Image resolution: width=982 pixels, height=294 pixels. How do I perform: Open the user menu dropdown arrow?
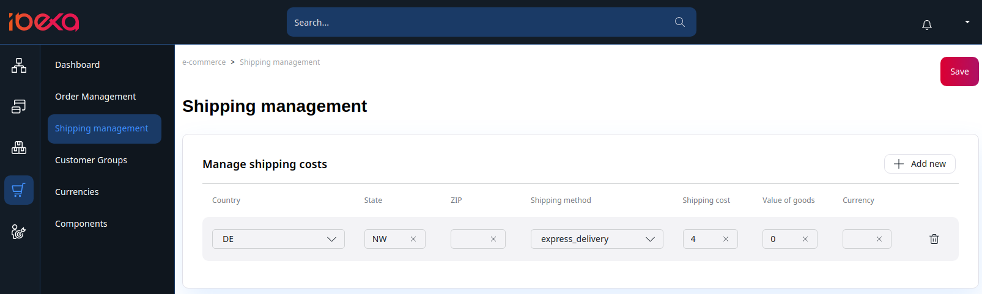pyautogui.click(x=967, y=22)
